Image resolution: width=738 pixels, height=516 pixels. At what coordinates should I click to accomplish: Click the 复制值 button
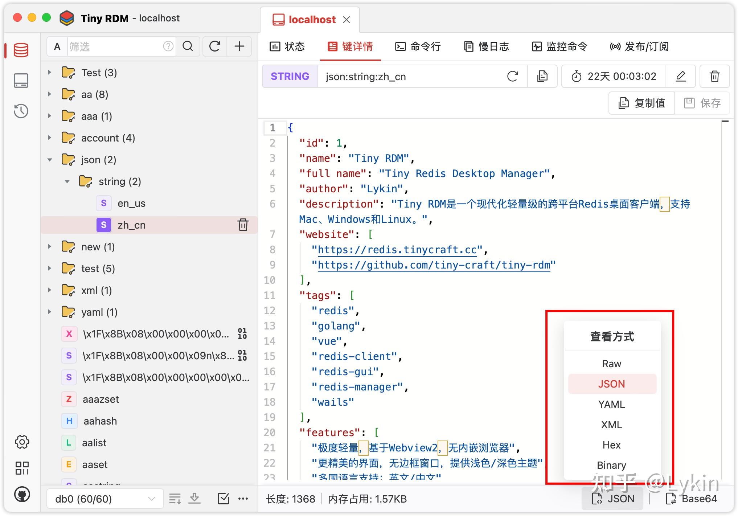[x=641, y=103]
